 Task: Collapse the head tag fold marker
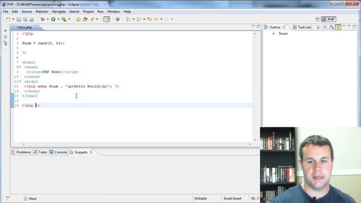pos(20,67)
